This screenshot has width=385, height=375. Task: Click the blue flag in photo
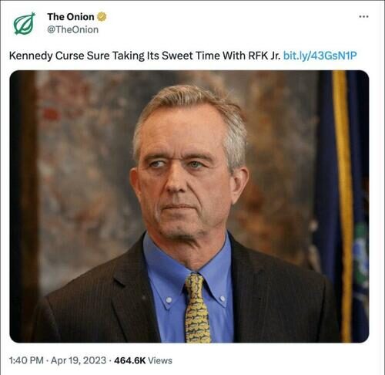coord(343,206)
